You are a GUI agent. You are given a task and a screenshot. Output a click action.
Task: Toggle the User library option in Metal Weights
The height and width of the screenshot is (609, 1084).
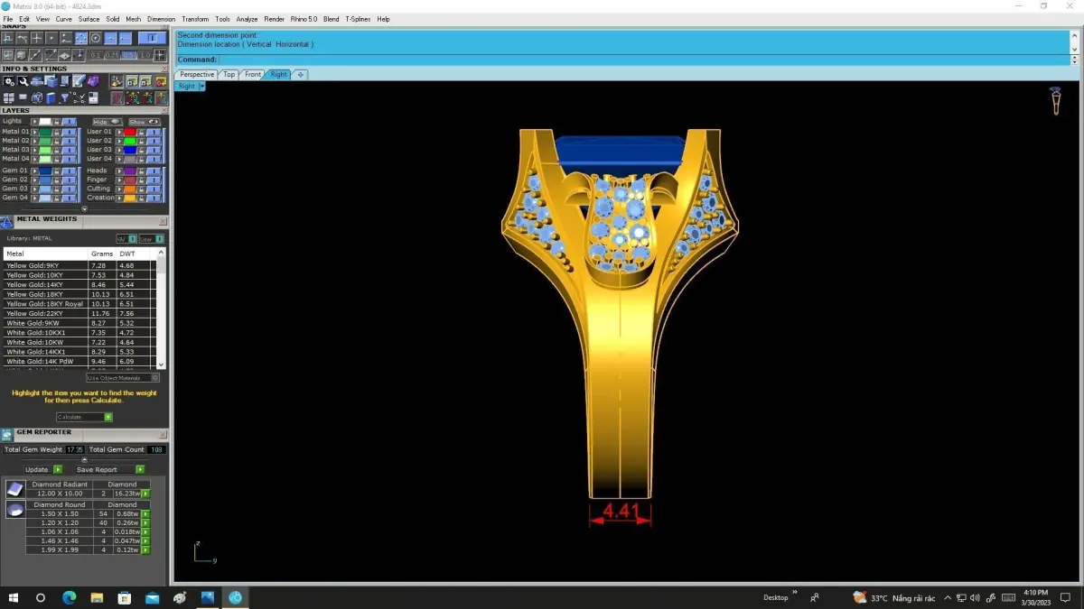152,239
